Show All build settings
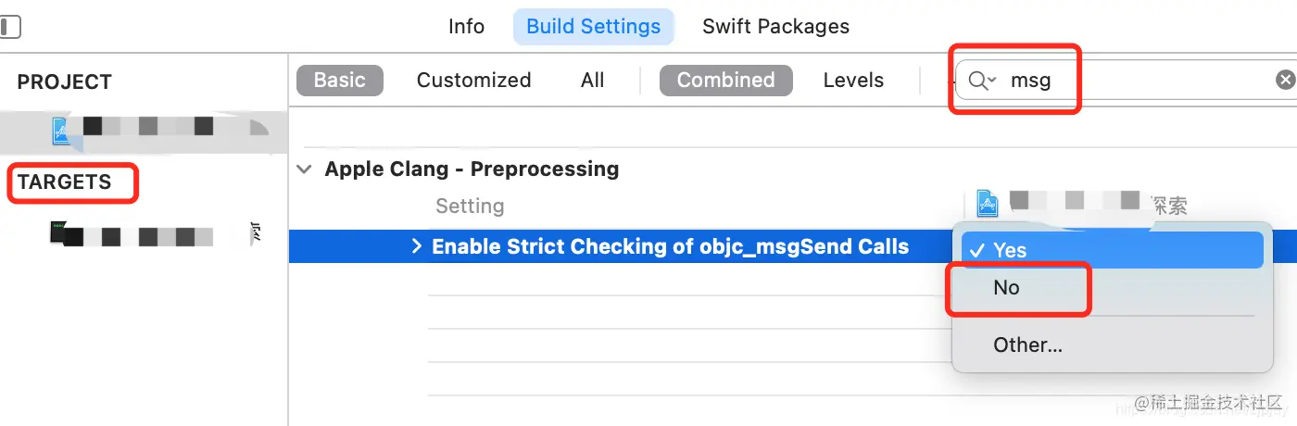This screenshot has width=1297, height=426. pos(592,81)
